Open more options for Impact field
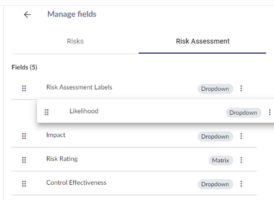The height and width of the screenshot is (200, 274). pos(241,136)
